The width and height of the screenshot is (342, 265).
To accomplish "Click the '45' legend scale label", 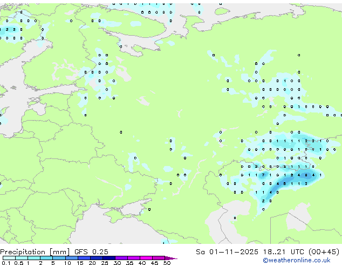I will (154, 263).
